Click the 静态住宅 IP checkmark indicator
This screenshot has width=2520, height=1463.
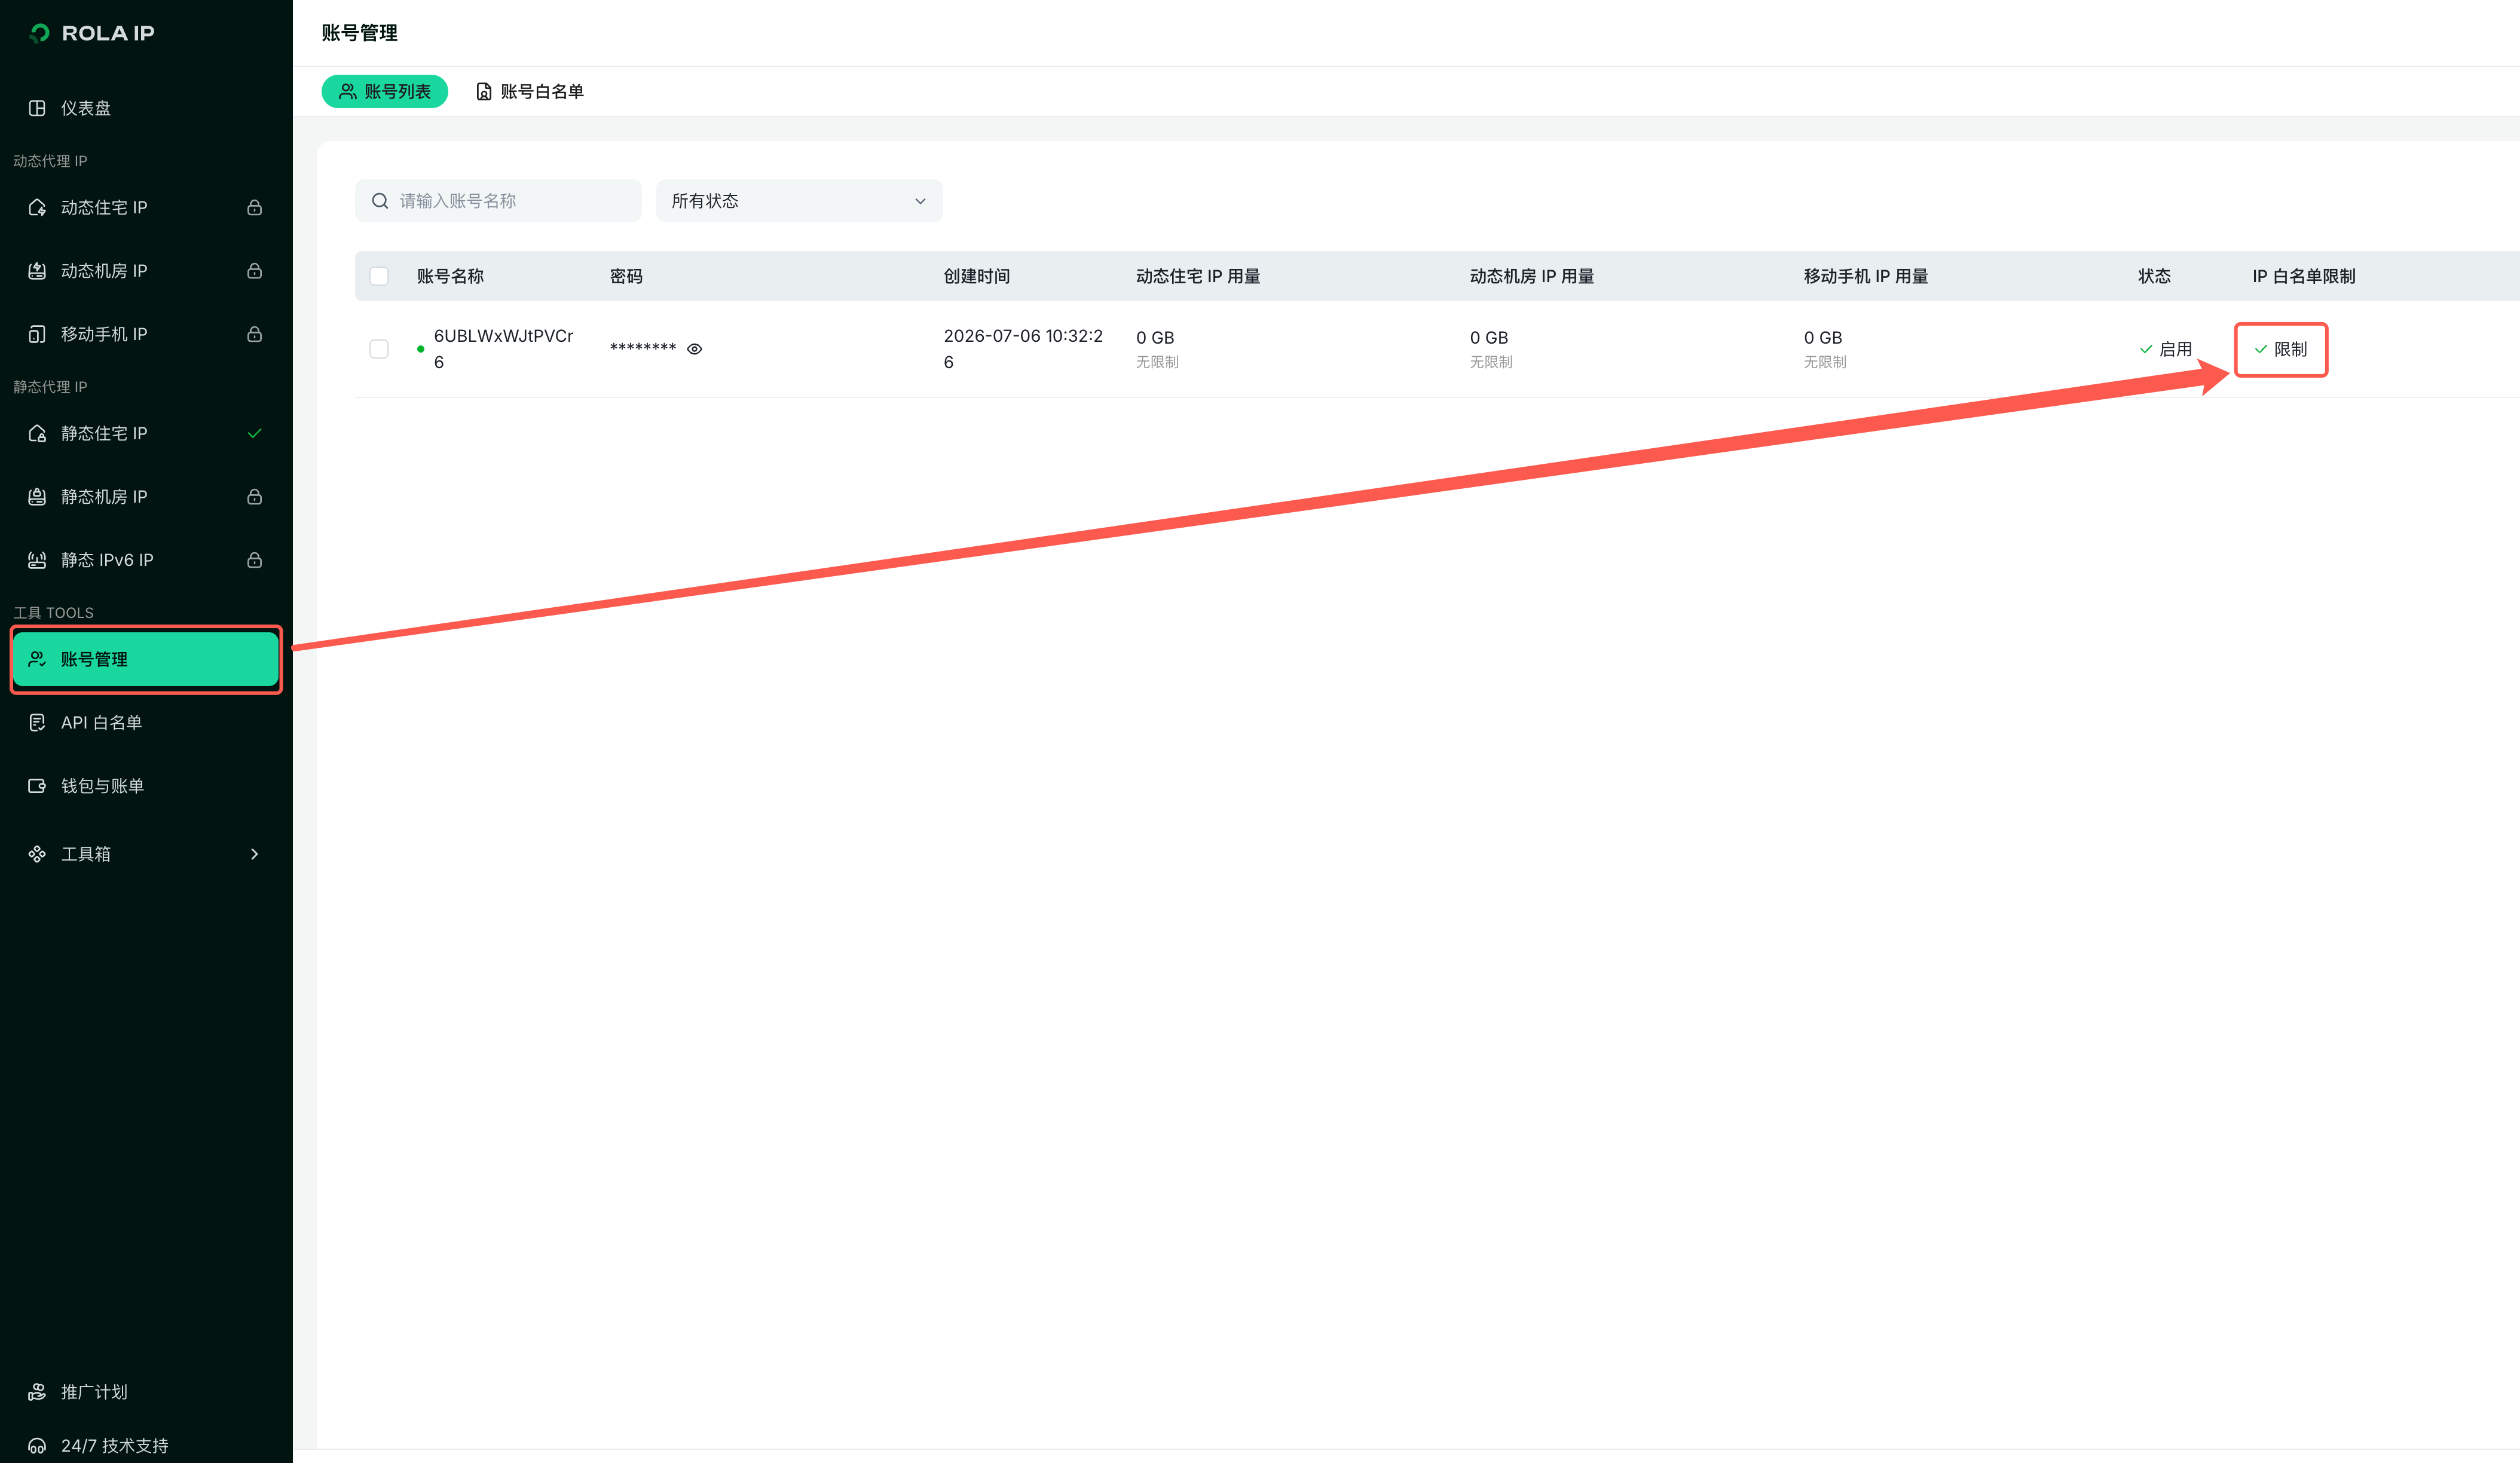254,433
